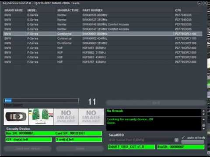Select the 5WK49147 315MHz Comfort Access row
This screenshot has height=157, width=210.
[103, 29]
